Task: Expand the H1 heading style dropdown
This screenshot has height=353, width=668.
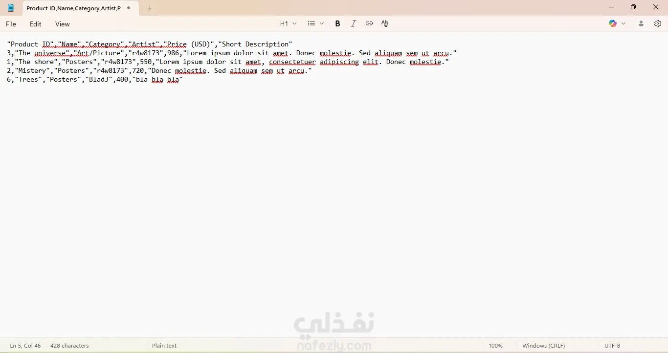Action: coord(288,23)
